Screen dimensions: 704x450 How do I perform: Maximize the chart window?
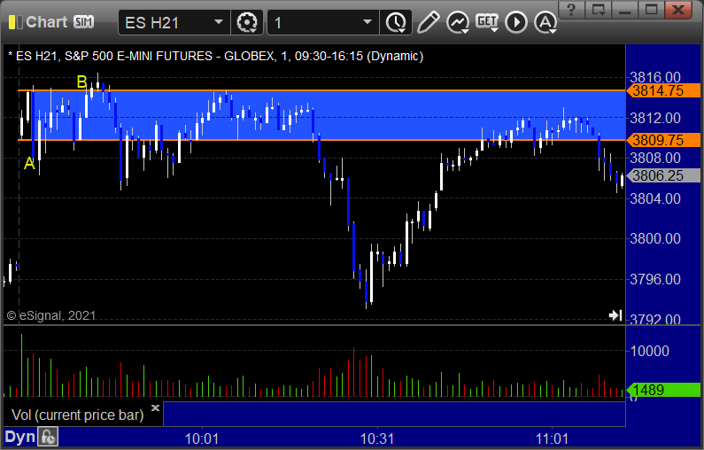651,10
